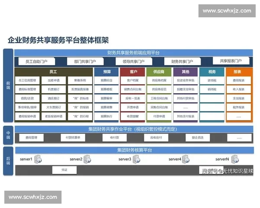Choose the 销项税 item
Image resolution: width=260 pixels, height=208 pixels.
coord(212,89)
